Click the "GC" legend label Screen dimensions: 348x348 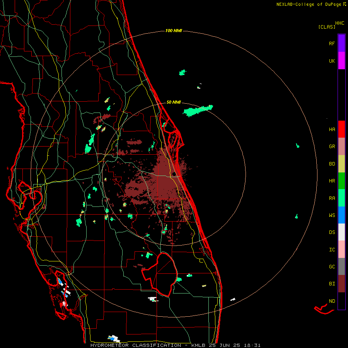coord(332,267)
